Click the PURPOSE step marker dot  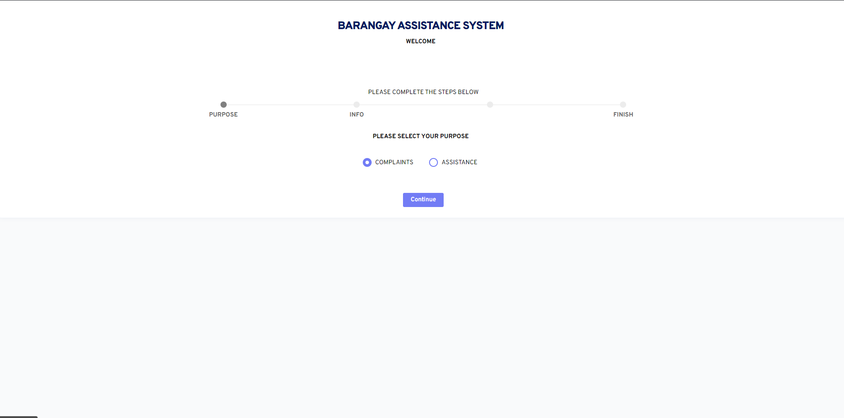click(224, 105)
